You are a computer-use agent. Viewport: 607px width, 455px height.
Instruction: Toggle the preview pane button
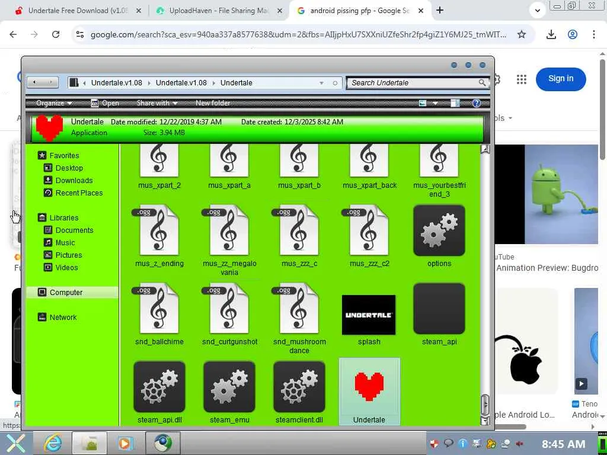455,103
